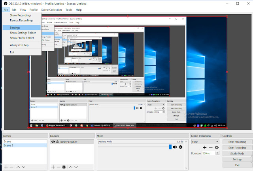The height and width of the screenshot is (171, 253).
Task: Select Display Capture source row
Action: pos(72,142)
